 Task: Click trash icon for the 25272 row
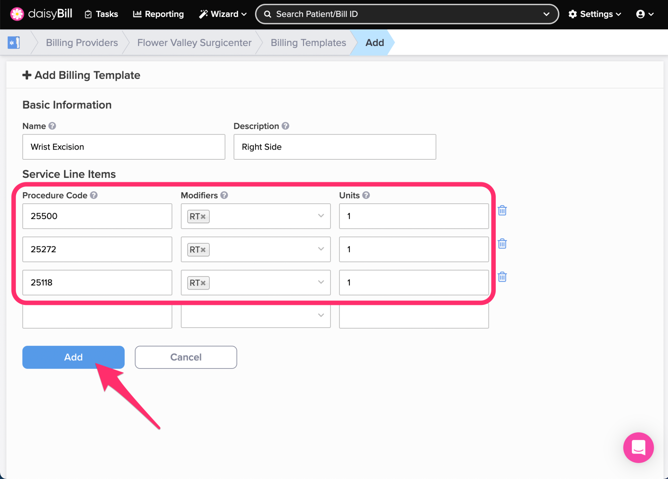(502, 244)
